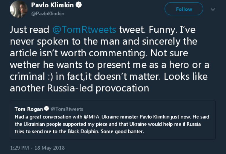Select the Tom Rogan name in quote
The height and width of the screenshot is (154, 226).
coord(28,109)
